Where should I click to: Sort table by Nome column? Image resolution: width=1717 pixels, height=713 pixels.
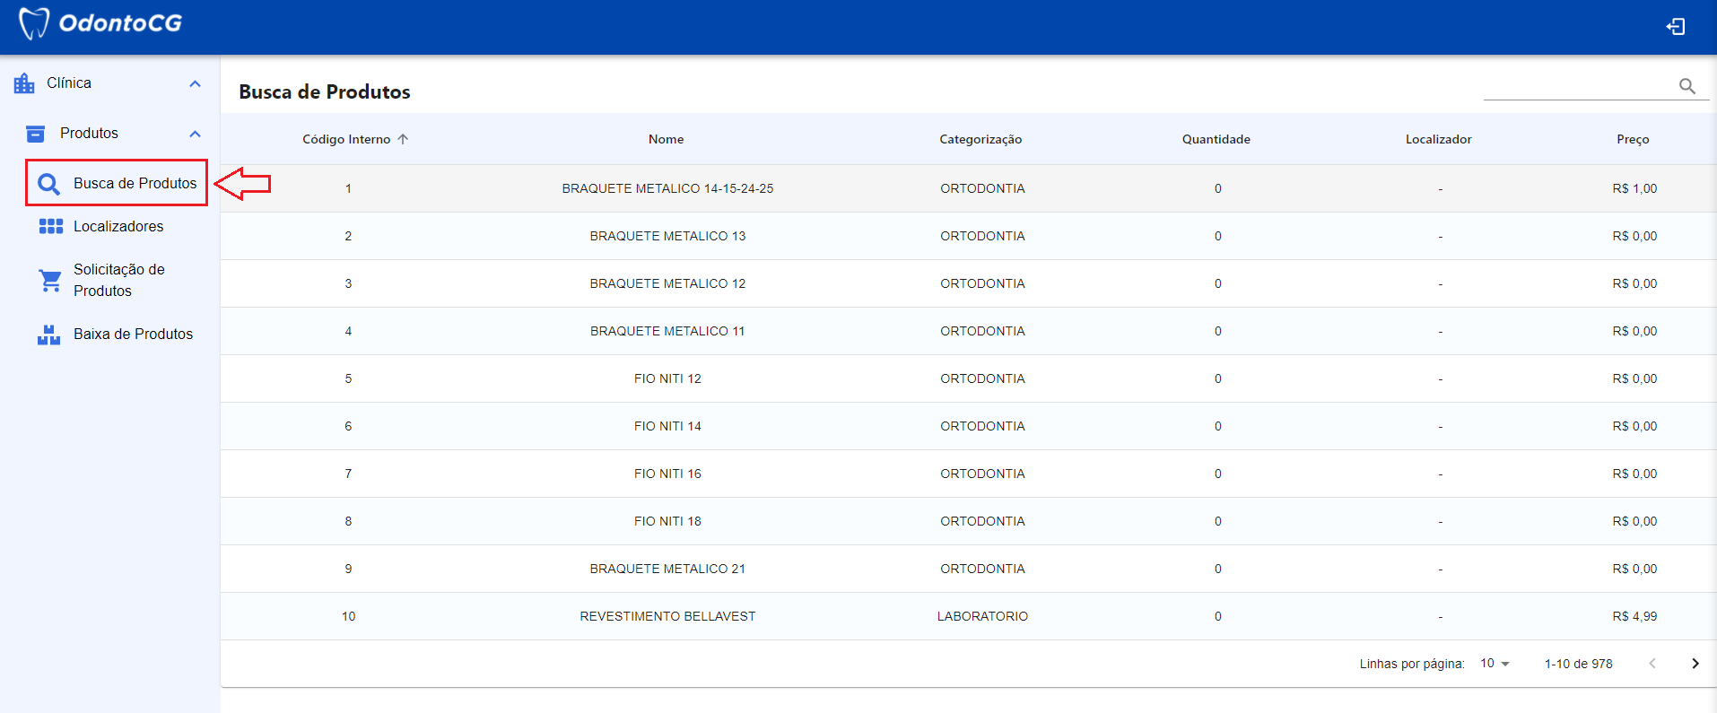[666, 139]
